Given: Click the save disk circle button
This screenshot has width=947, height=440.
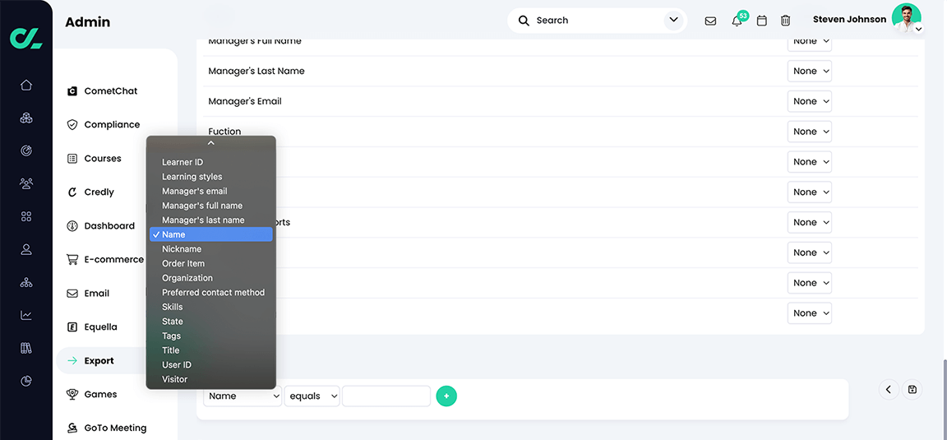Looking at the screenshot, I should pyautogui.click(x=912, y=389).
